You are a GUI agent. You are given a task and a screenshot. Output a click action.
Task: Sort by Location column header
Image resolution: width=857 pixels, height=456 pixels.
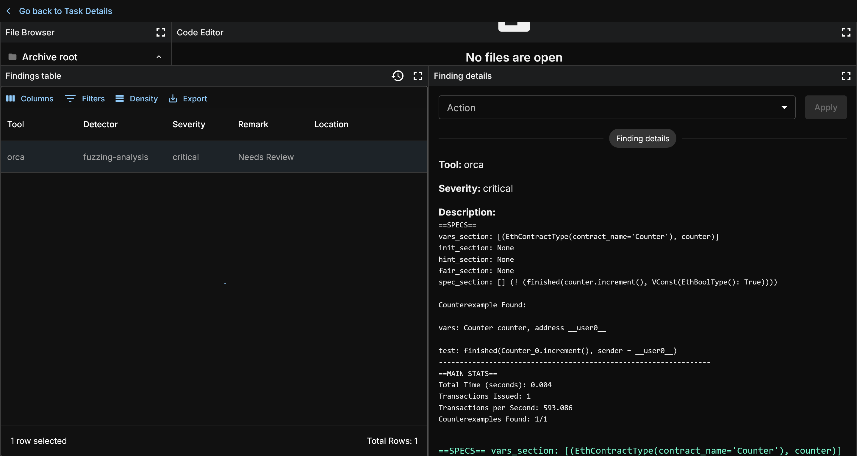(x=331, y=124)
